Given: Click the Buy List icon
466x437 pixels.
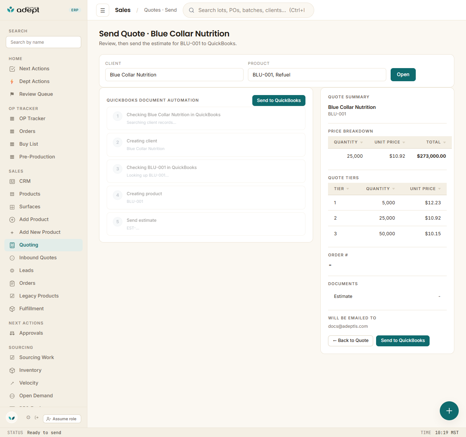Looking at the screenshot, I should point(12,144).
